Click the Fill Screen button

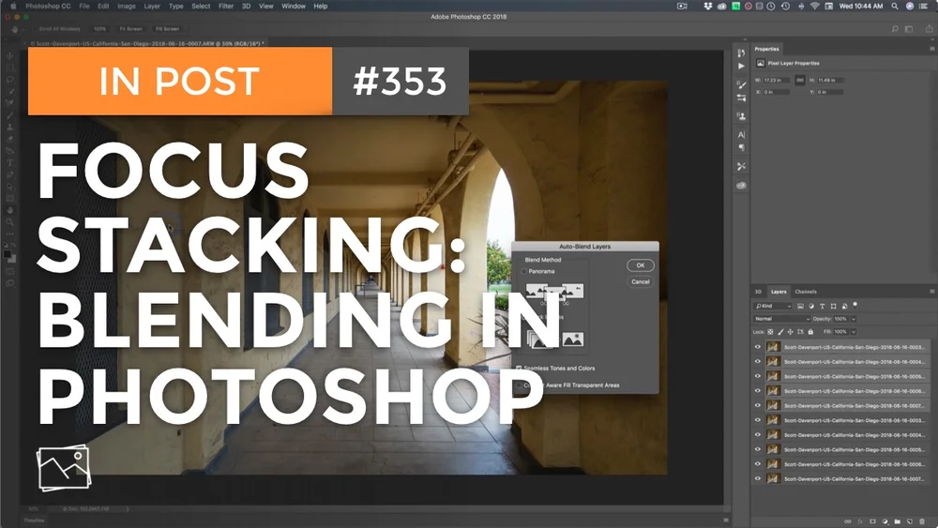(168, 29)
